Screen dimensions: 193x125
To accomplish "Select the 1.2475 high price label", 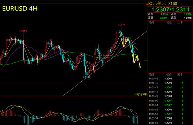I will pyautogui.click(x=121, y=25).
